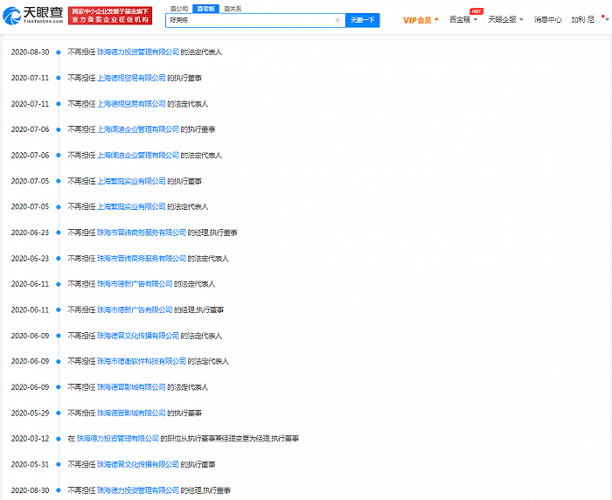Expand the 天眼企服 dropdown
This screenshot has width=612, height=500.
tap(505, 19)
